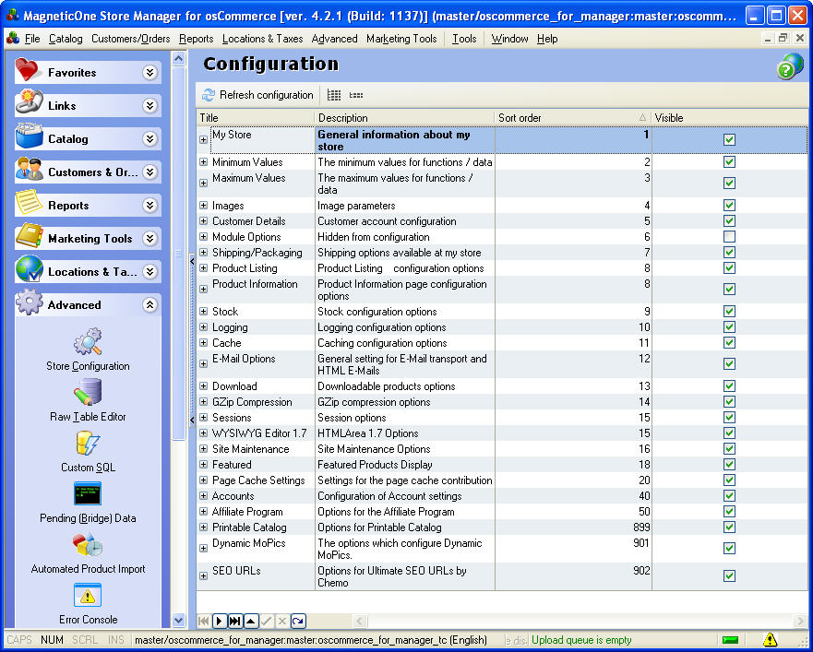Click the Locations & Taxes globe icon
Image resolution: width=813 pixels, height=652 pixels.
coord(29,268)
